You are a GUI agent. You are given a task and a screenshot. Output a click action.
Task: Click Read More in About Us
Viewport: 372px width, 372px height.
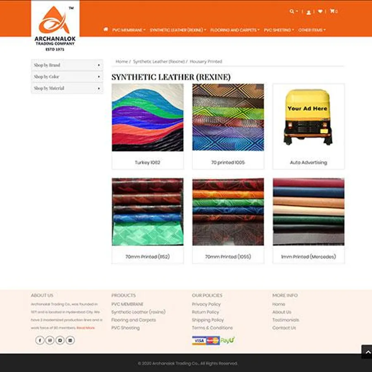[x=86, y=328]
